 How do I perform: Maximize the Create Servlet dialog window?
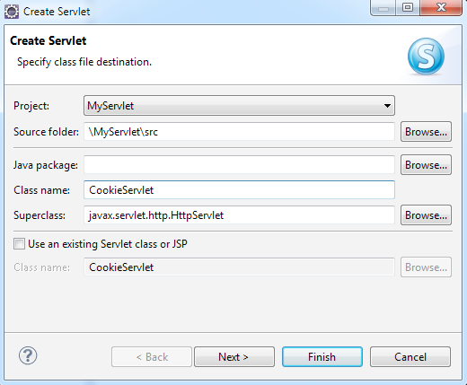point(408,7)
